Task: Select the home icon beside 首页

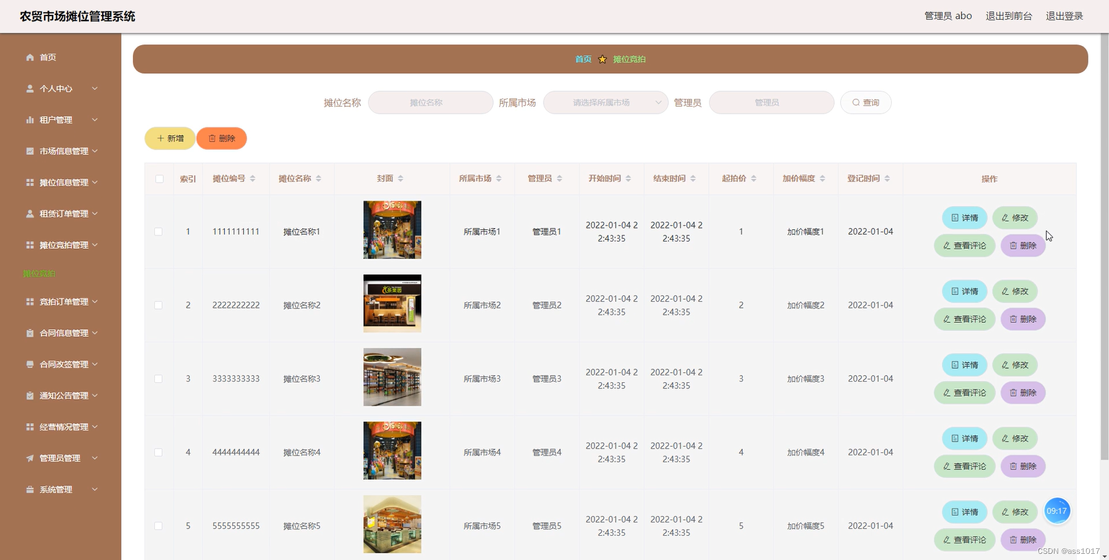Action: pos(29,57)
